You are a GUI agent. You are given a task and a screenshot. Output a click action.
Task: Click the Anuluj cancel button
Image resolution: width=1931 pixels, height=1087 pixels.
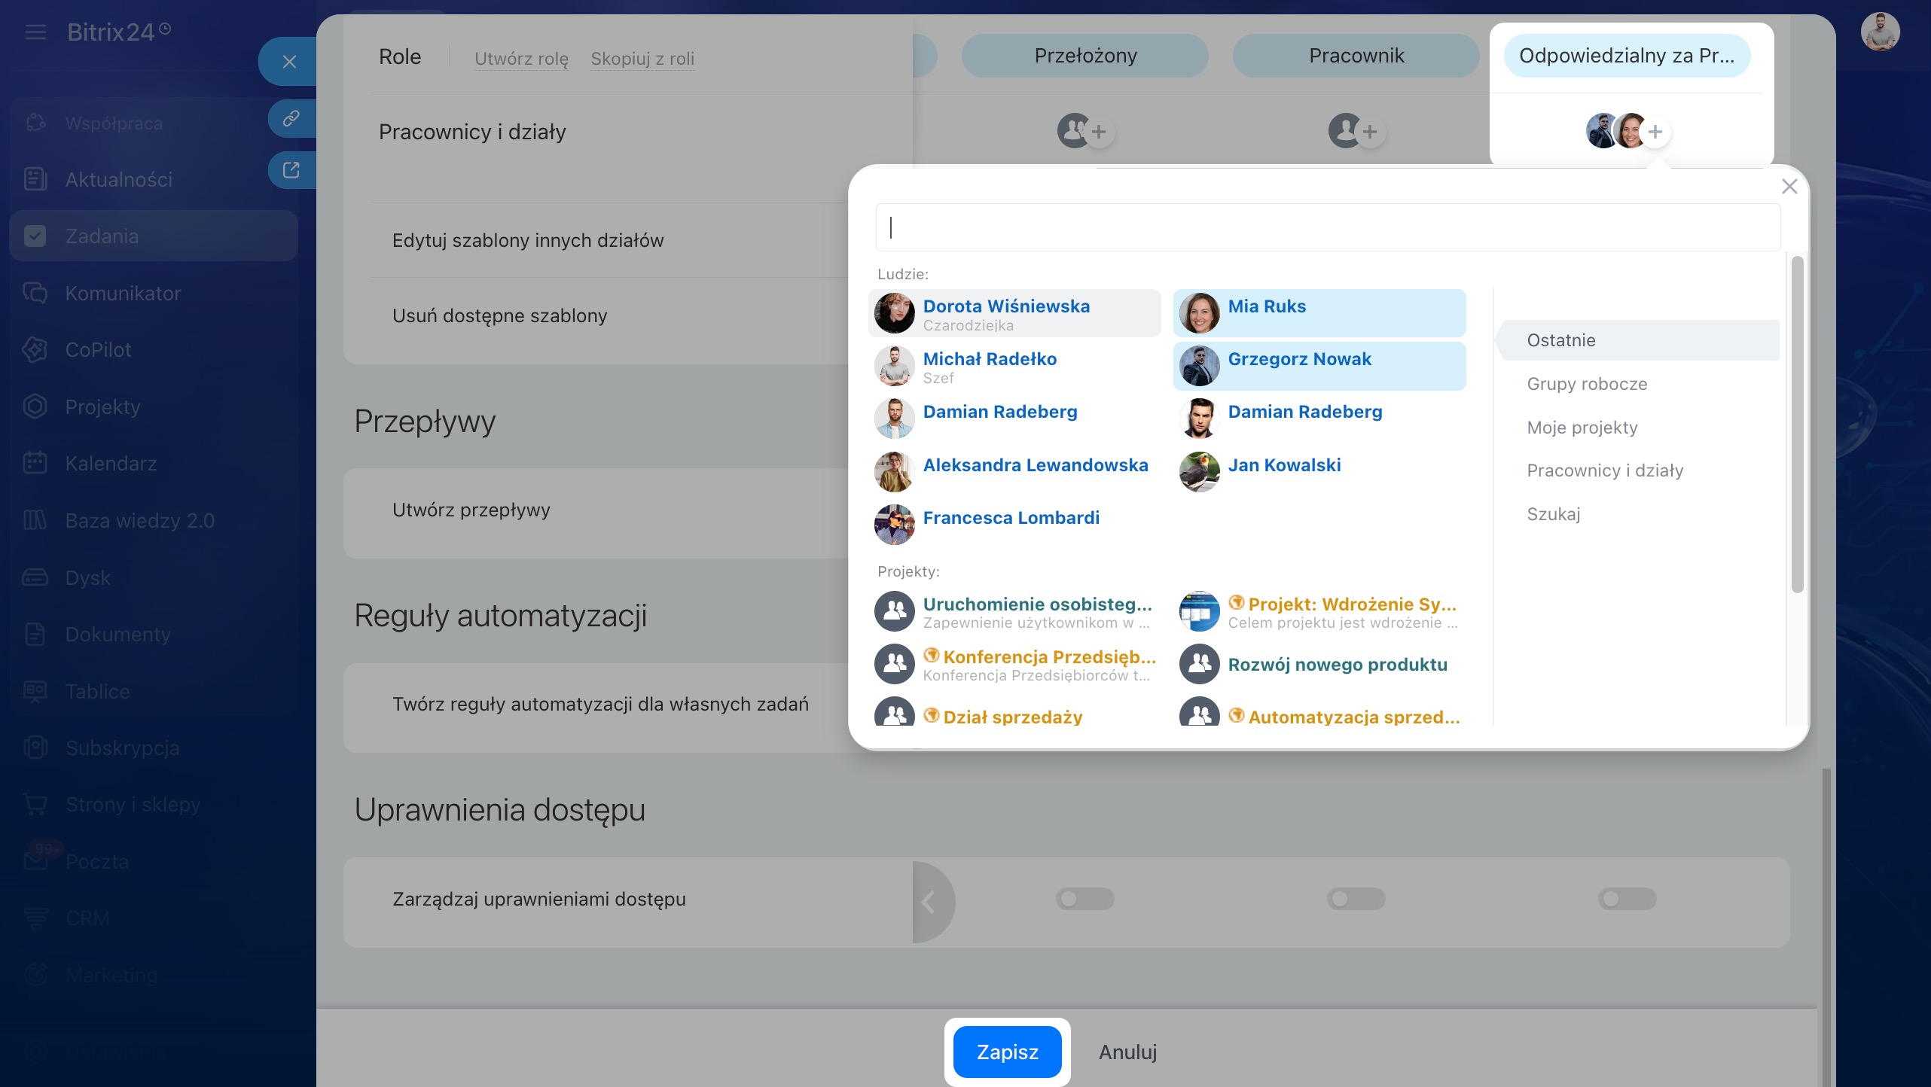pyautogui.click(x=1127, y=1052)
